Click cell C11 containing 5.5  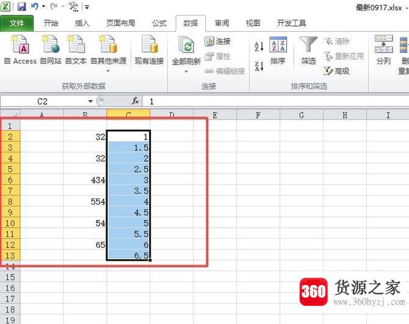128,234
